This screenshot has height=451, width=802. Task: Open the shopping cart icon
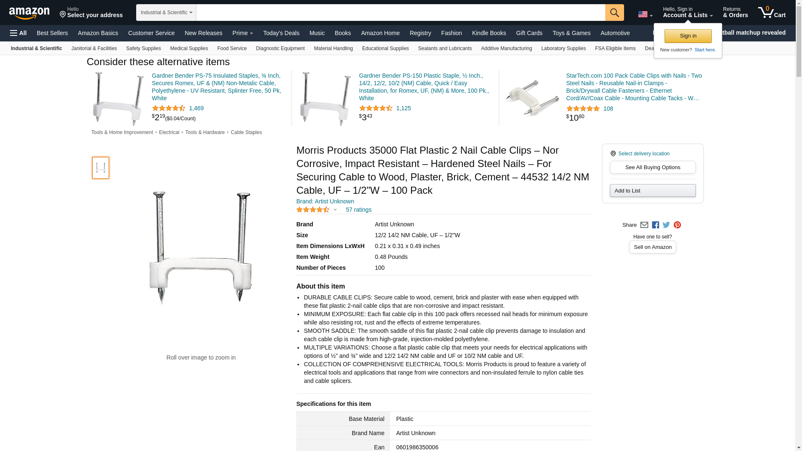point(772,13)
